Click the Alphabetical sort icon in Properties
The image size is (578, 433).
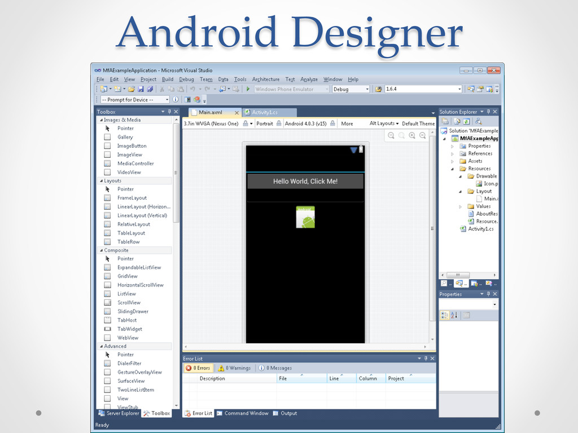click(x=454, y=315)
